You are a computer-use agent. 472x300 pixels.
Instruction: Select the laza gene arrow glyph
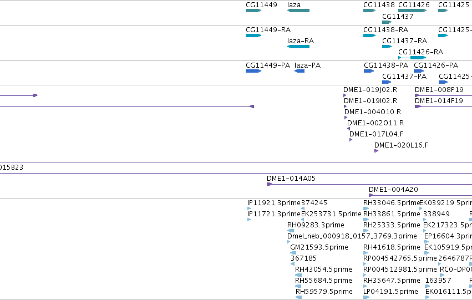pyautogui.click(x=298, y=11)
